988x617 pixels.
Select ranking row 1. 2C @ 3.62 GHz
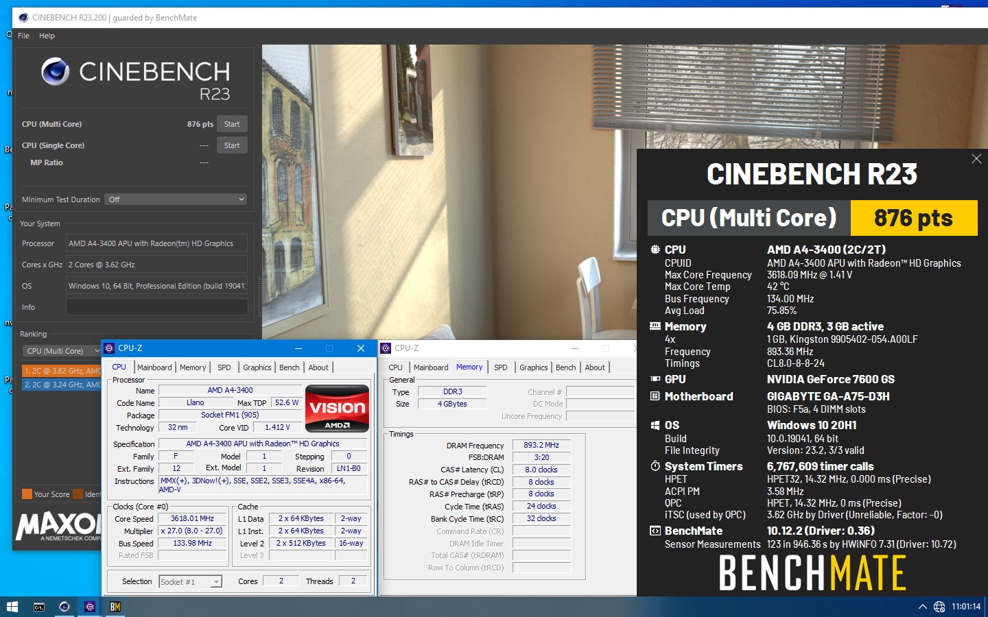(x=62, y=371)
